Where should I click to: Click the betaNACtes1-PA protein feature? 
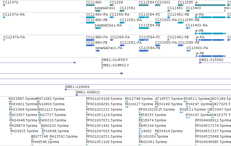click(97, 51)
